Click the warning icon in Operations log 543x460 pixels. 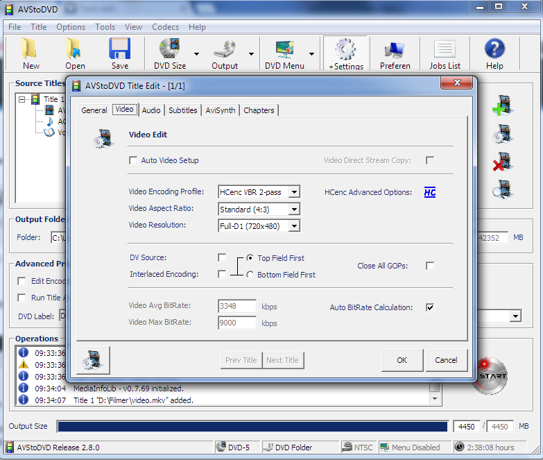coord(23,364)
